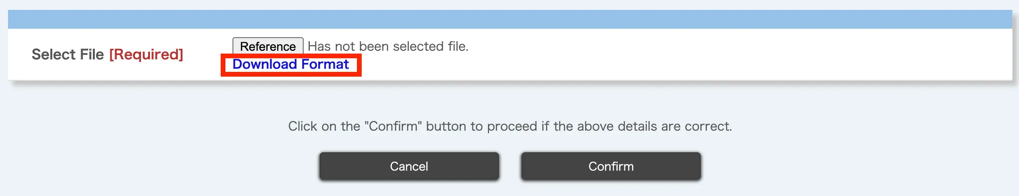Click the quoted "Confirm" word in instructions
The image size is (1019, 196).
(x=393, y=126)
